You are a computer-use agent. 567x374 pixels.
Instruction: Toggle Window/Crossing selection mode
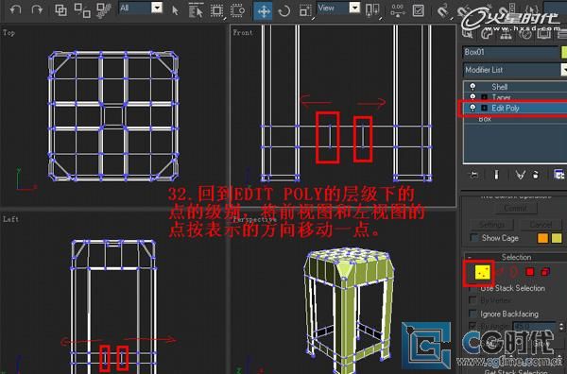tap(237, 10)
